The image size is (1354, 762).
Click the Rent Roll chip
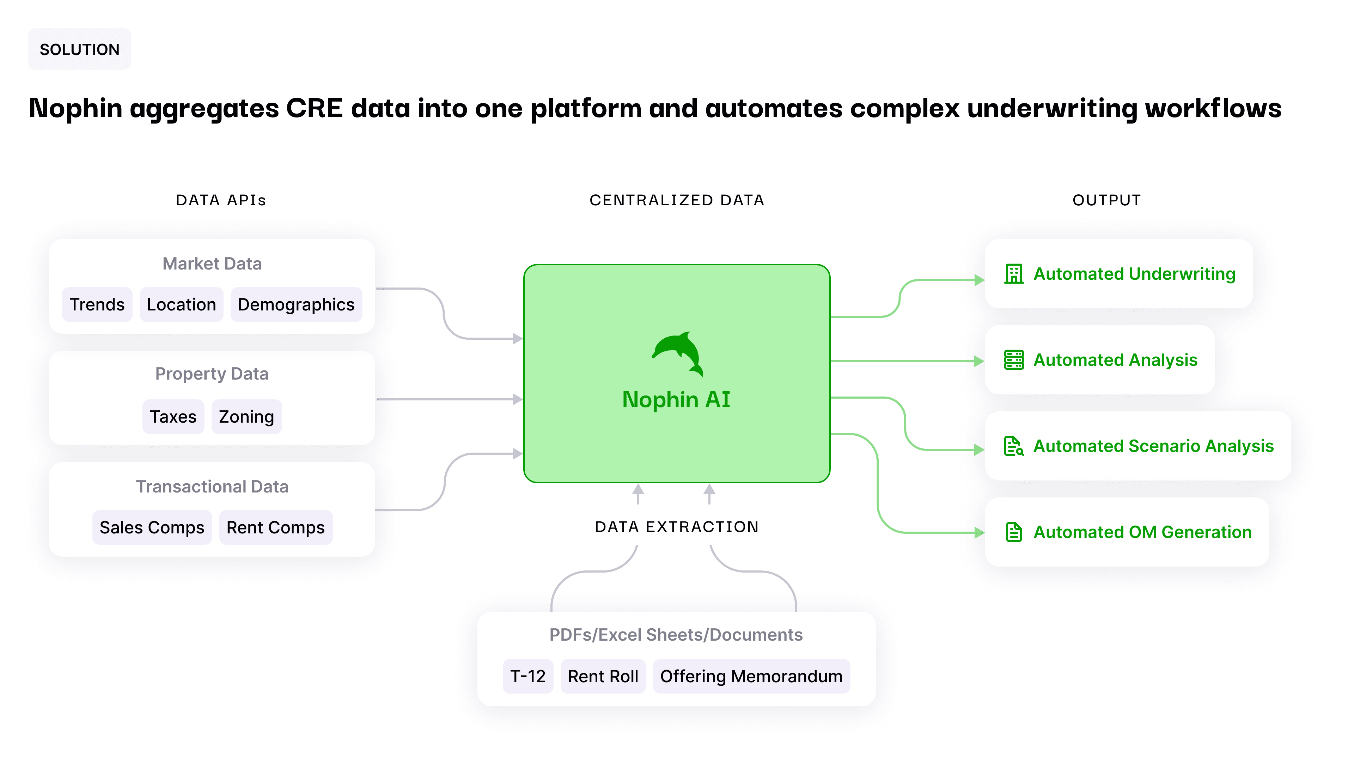tap(603, 676)
